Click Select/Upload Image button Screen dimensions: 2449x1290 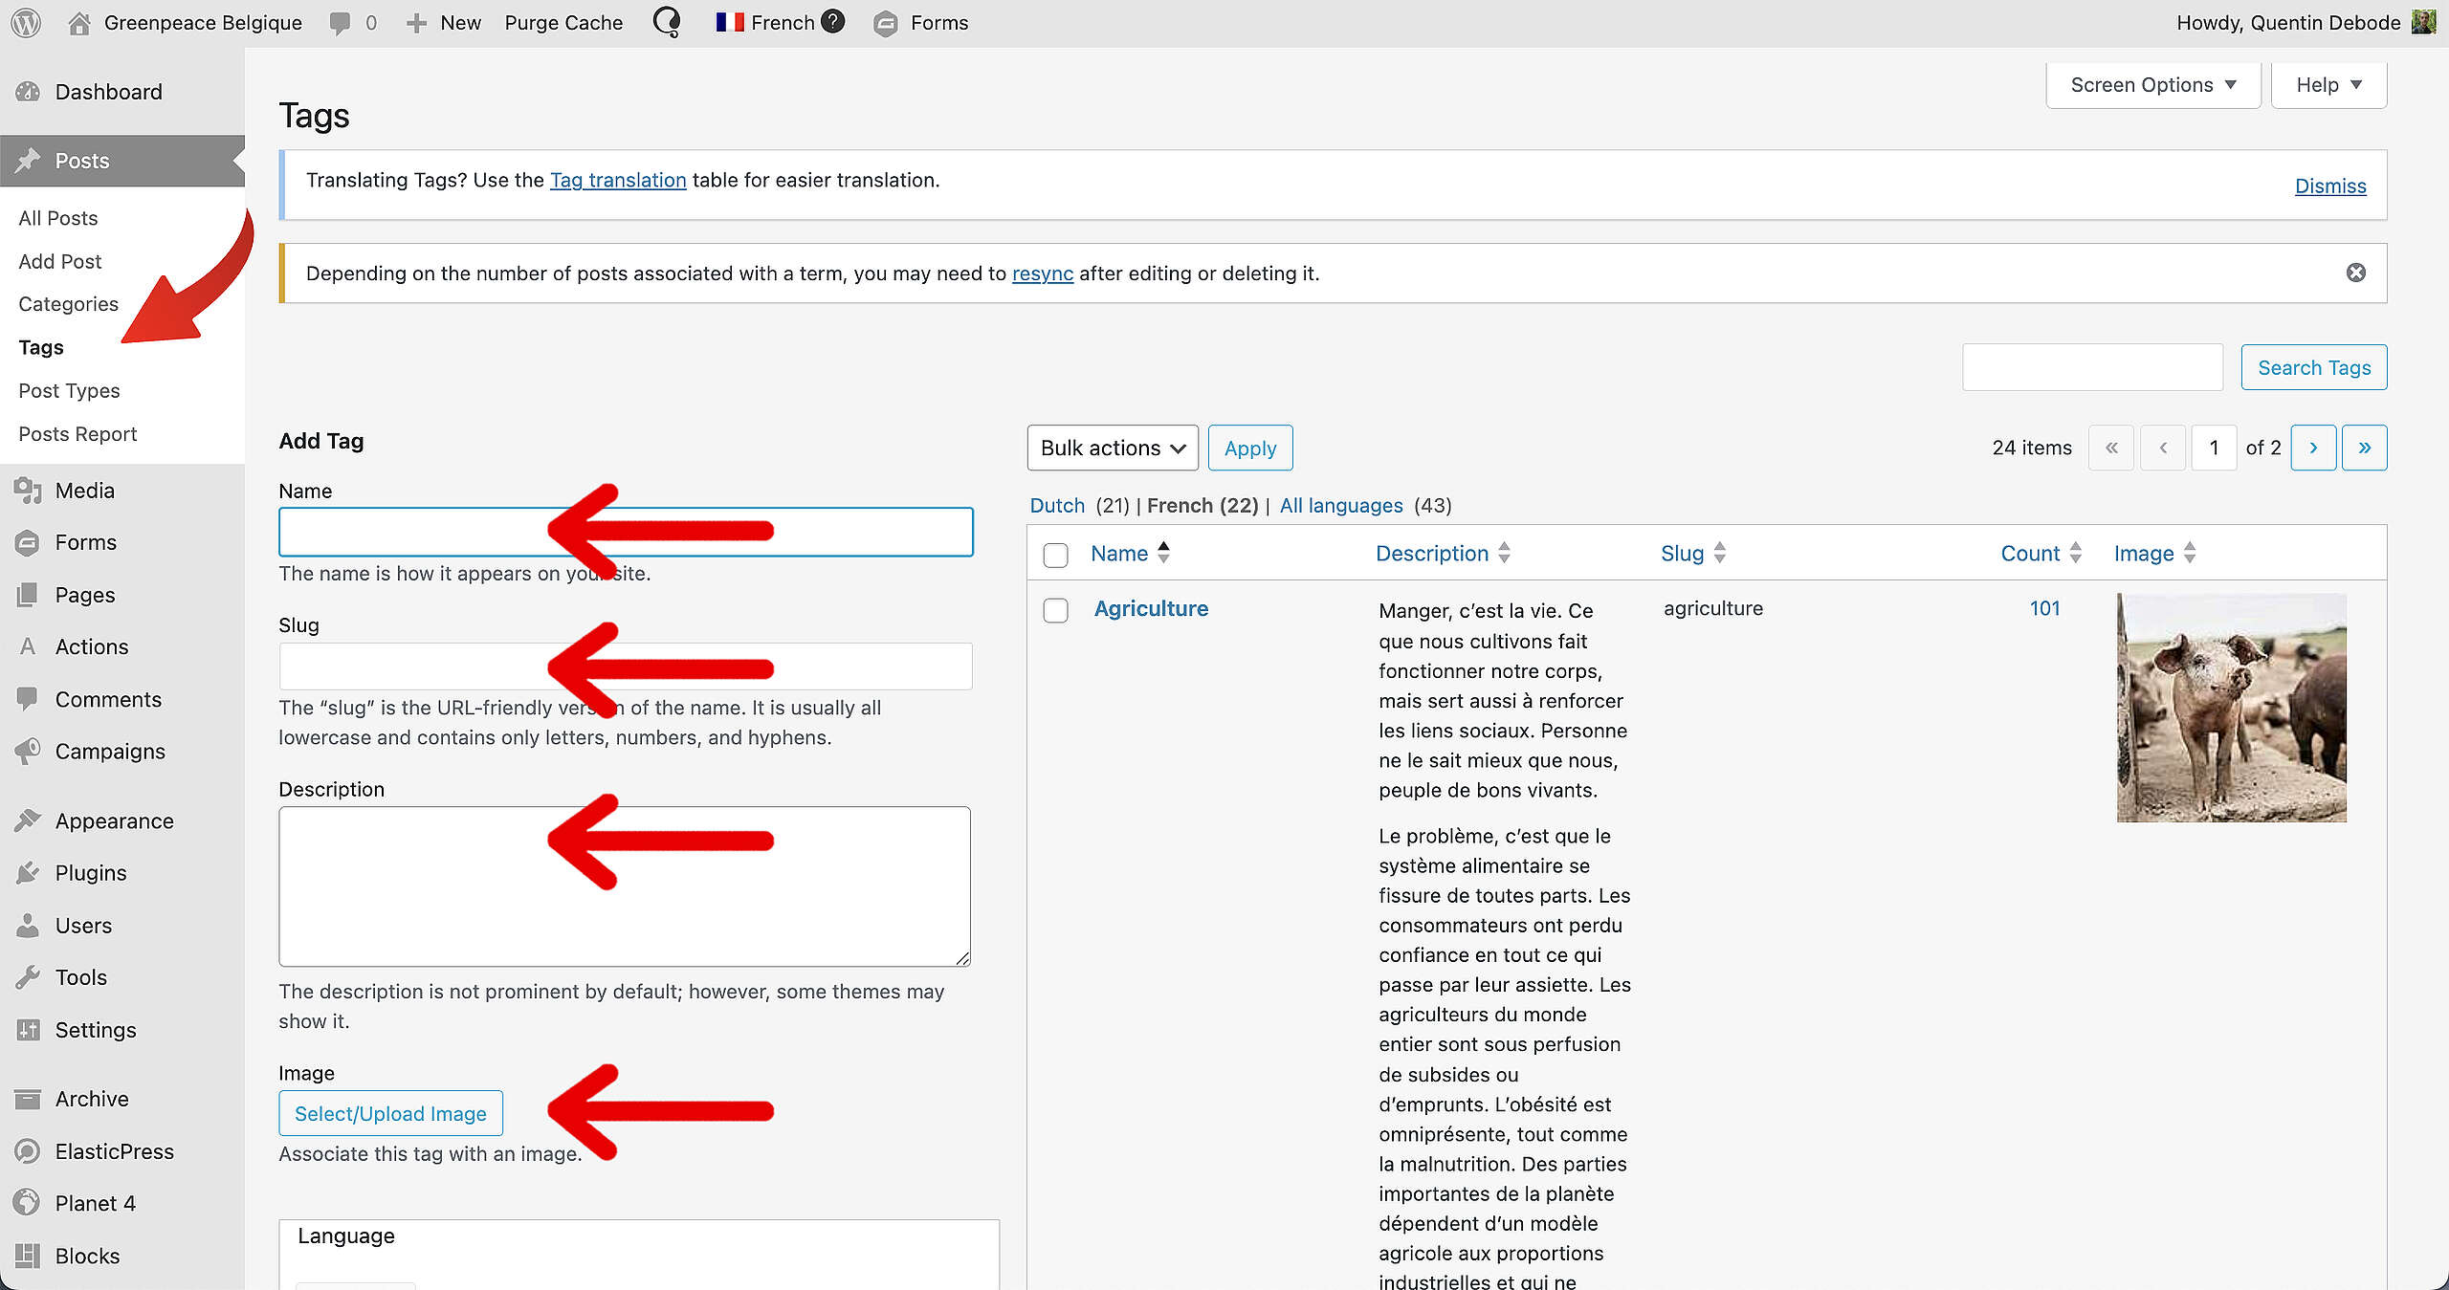tap(390, 1114)
